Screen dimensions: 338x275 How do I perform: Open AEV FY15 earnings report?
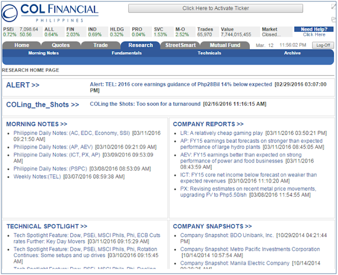coord(241,158)
